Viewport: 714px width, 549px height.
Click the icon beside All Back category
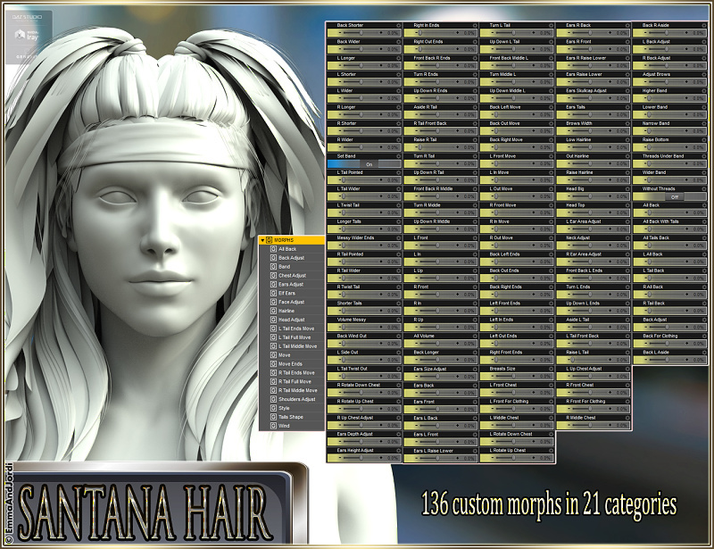(273, 249)
